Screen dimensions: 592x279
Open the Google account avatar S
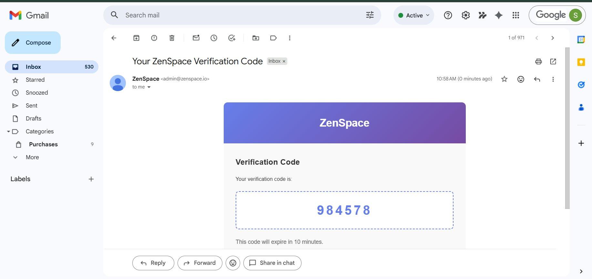point(575,15)
